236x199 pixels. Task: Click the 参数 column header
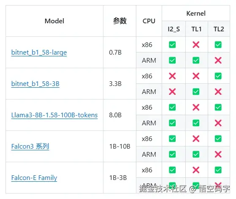tap(119, 21)
